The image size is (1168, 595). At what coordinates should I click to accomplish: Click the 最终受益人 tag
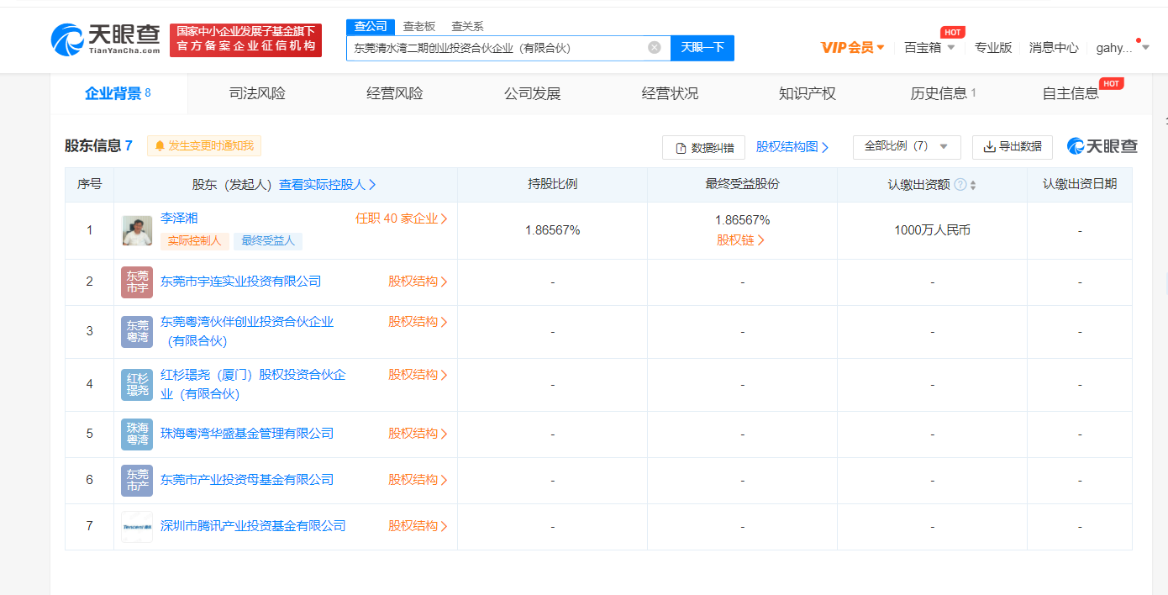(268, 241)
